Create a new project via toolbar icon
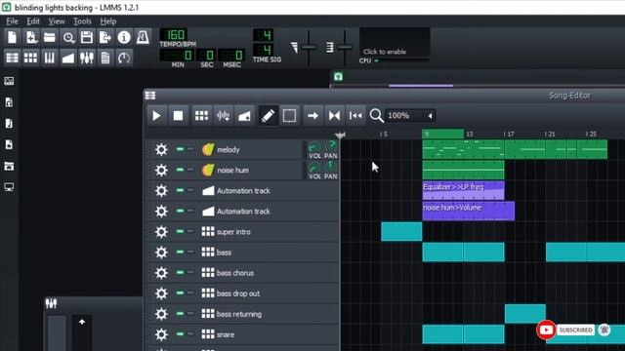Screen dimensions: 625x351 click(12, 37)
